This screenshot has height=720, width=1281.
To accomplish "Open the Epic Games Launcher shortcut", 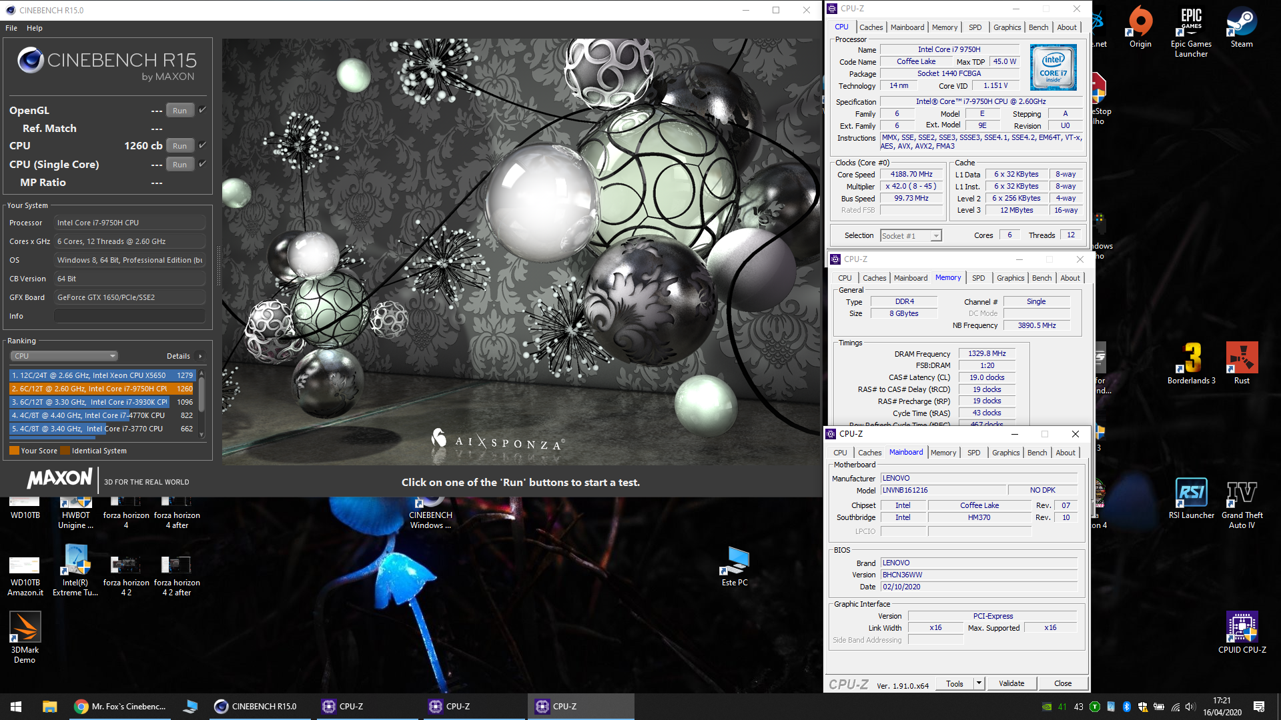I will (1191, 32).
